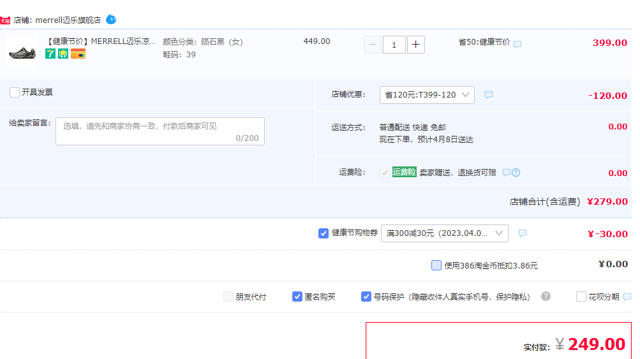Click the orange credit card badge

[78, 54]
